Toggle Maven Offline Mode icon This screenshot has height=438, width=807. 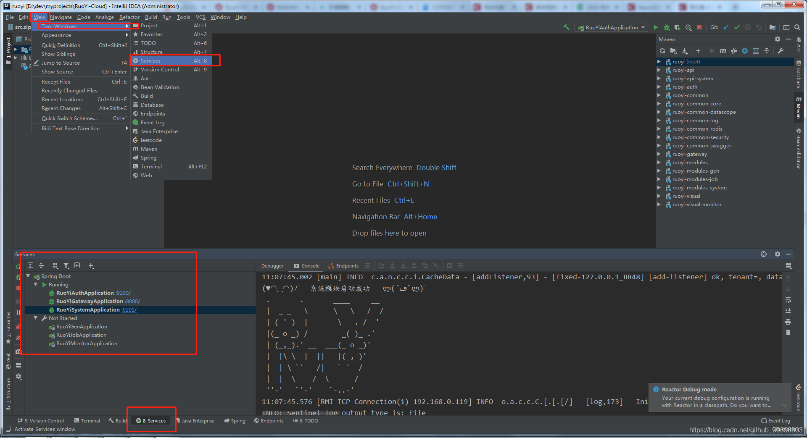(x=734, y=51)
